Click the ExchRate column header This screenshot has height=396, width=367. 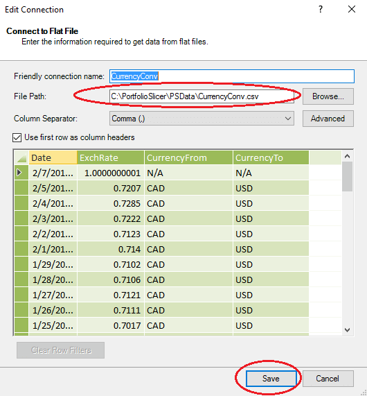click(111, 157)
